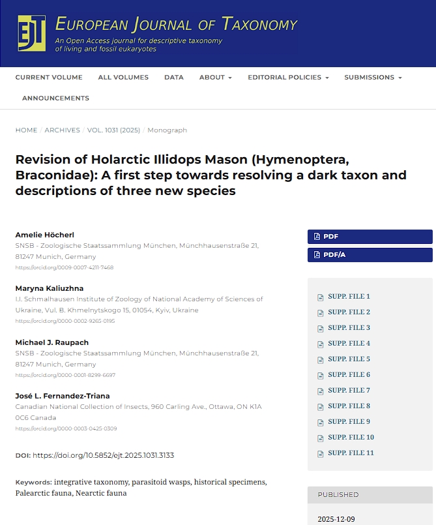The height and width of the screenshot is (525, 436).
Task: Click Vol. 1031 (2025) breadcrumb
Action: click(x=113, y=130)
